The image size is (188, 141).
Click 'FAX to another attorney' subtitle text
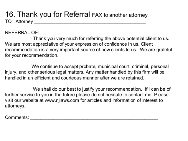click(x=120, y=15)
